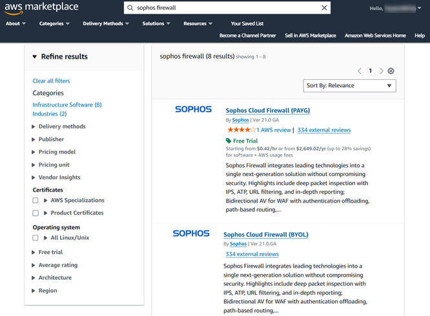Go to previous results page arrow
The width and height of the screenshot is (430, 316).
(x=360, y=71)
